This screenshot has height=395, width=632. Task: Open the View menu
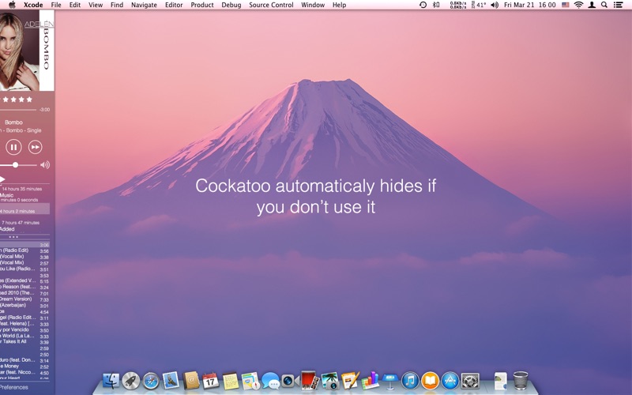tap(96, 5)
